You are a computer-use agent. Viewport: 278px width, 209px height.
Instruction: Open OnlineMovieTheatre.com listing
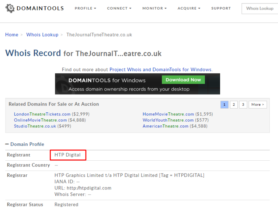[40, 120]
